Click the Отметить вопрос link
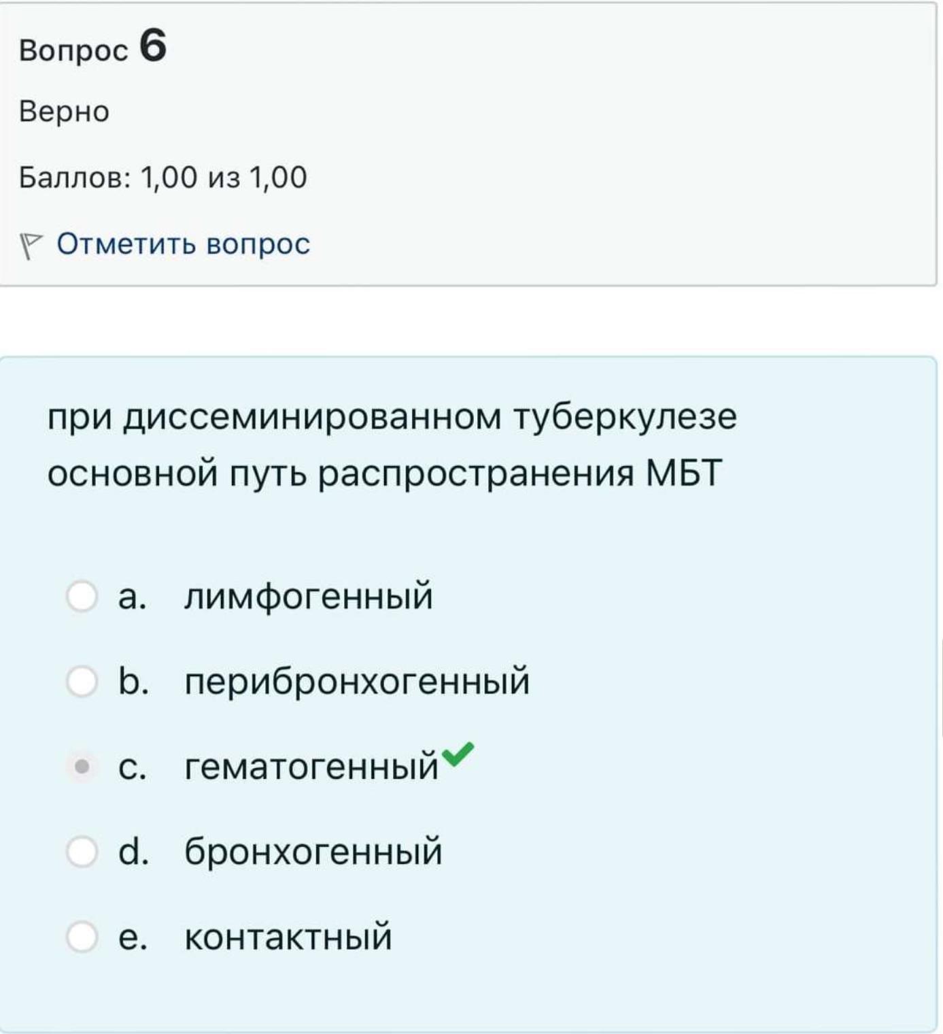Viewport: 943px width, 1034px height. pyautogui.click(x=183, y=244)
